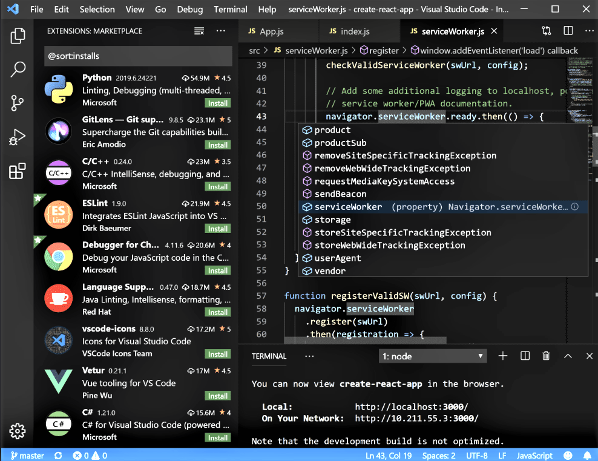Viewport: 598px width, 461px height.
Task: Click the @sort:installs search field
Action: [138, 56]
